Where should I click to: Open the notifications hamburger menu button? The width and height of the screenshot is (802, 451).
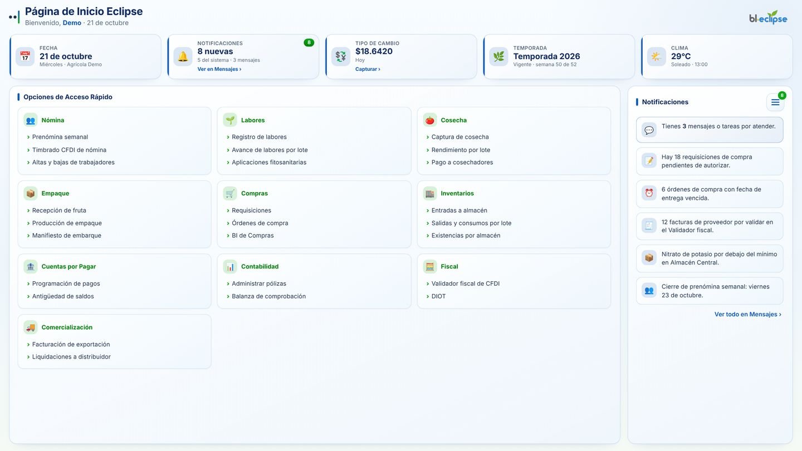coord(775,102)
